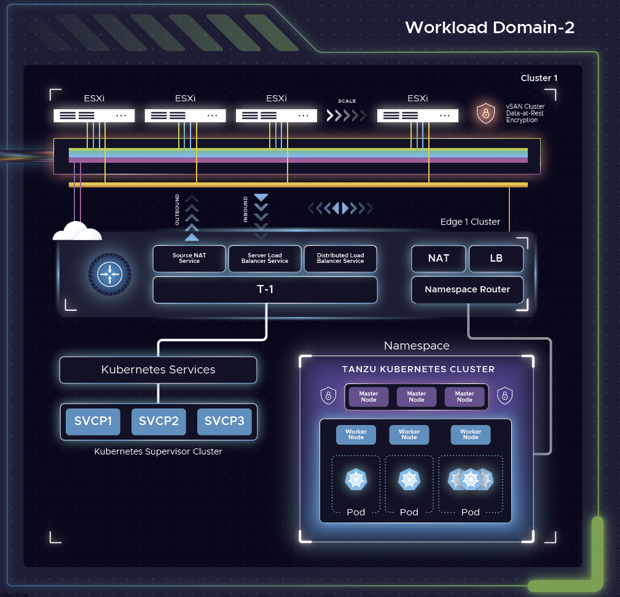Screen dimensions: 620x597
Task: Click the Cluster 1 label
Action: pos(539,78)
